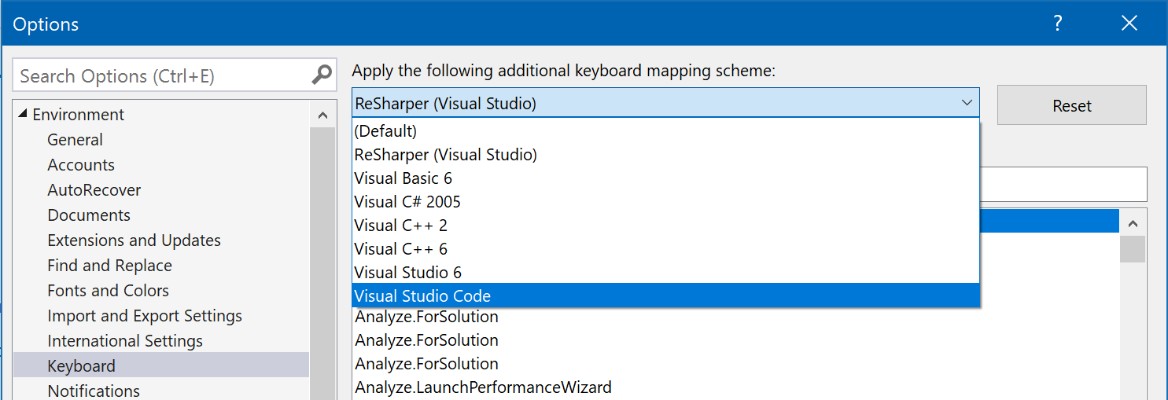This screenshot has height=400, width=1168.
Task: Click the search magnifier icon
Action: 322,75
